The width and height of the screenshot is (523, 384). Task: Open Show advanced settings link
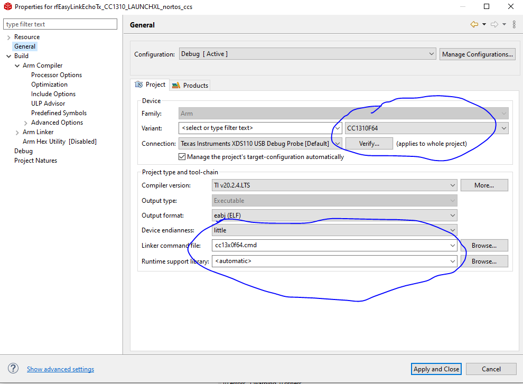[x=60, y=369]
